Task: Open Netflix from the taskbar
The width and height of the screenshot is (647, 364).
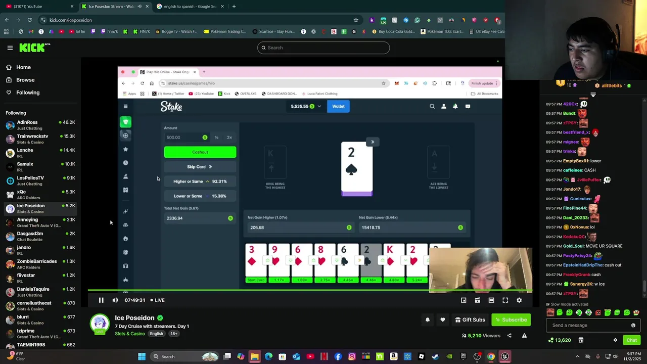Action: click(x=325, y=357)
